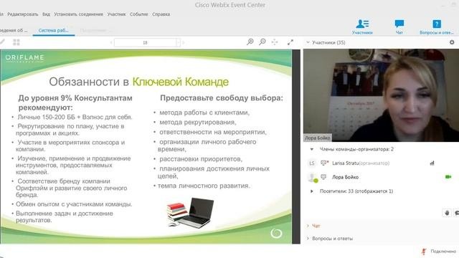Click bullet text метода рекрутирования
This screenshot has width=459, height=258.
tap(198, 123)
